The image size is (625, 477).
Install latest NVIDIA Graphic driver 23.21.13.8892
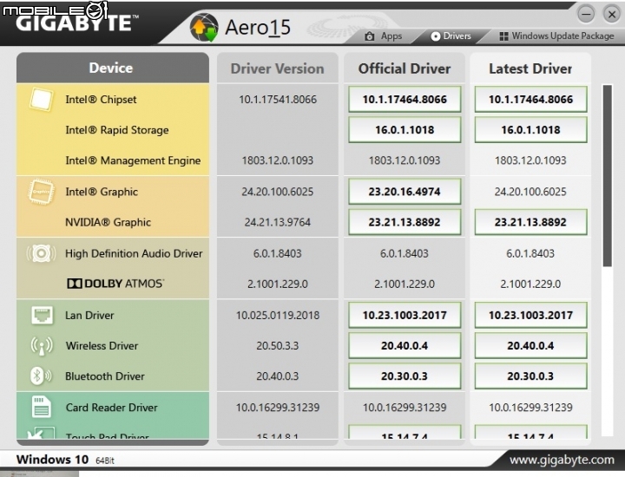530,222
